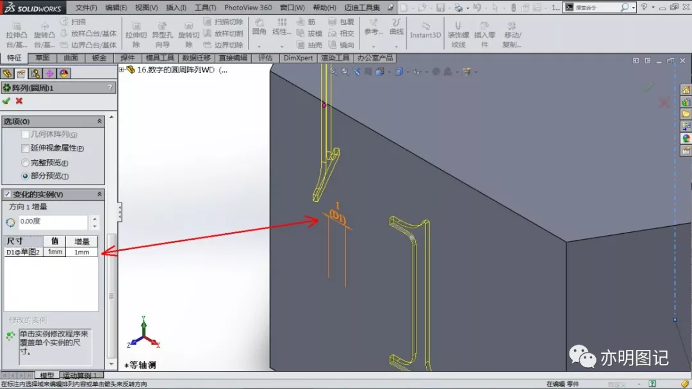Click the graphics-area green confirm checkmark
This screenshot has width=692, height=389.
coord(647,87)
